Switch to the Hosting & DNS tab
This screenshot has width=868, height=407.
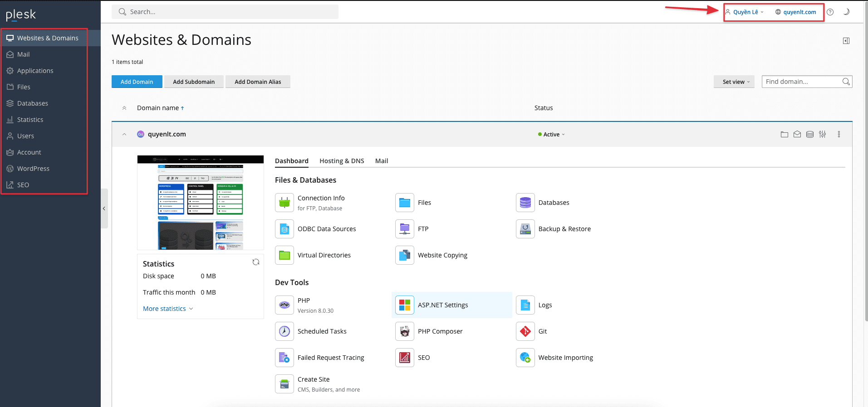[x=342, y=161]
